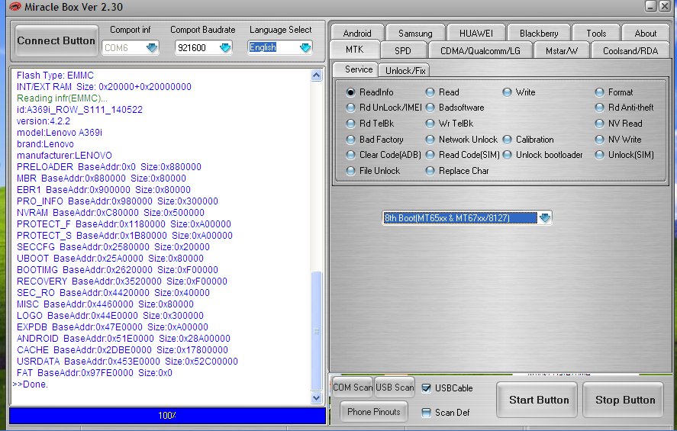Click the '>>Done.' log line
This screenshot has height=431, width=677.
[x=31, y=384]
